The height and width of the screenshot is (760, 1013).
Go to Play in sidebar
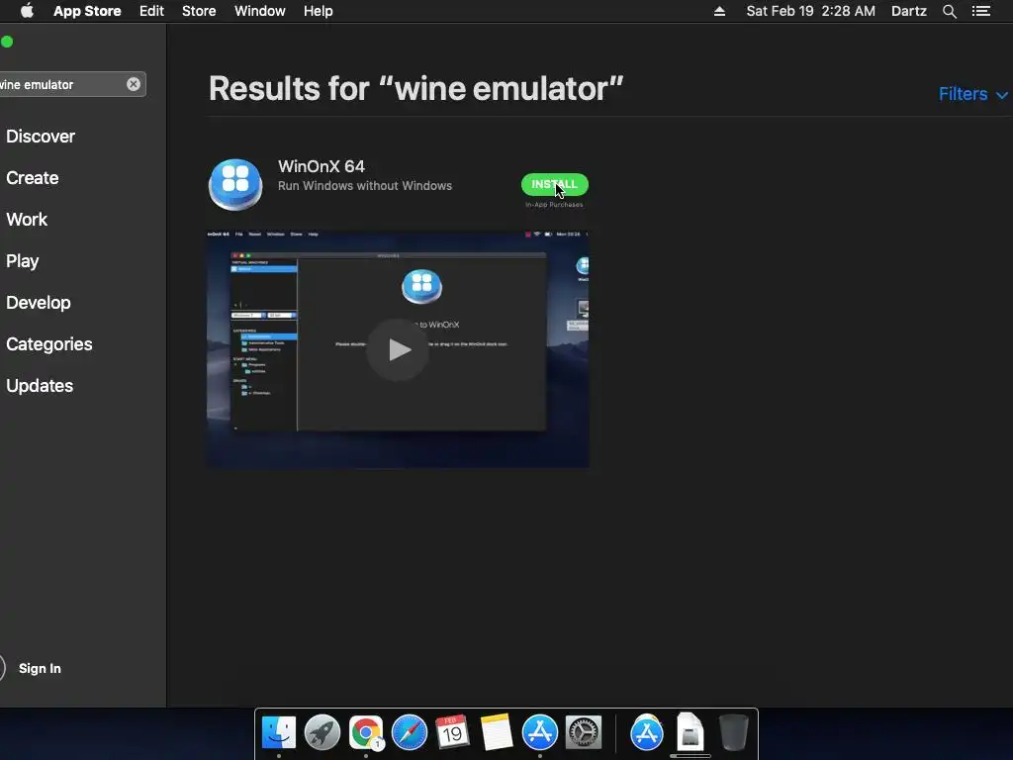point(23,261)
